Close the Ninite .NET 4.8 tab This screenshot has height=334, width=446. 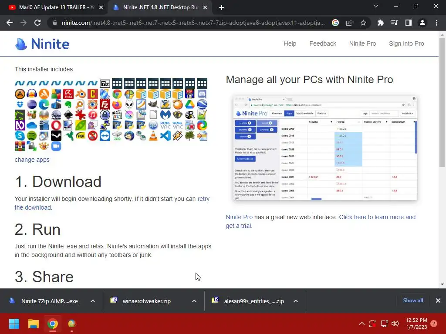205,8
